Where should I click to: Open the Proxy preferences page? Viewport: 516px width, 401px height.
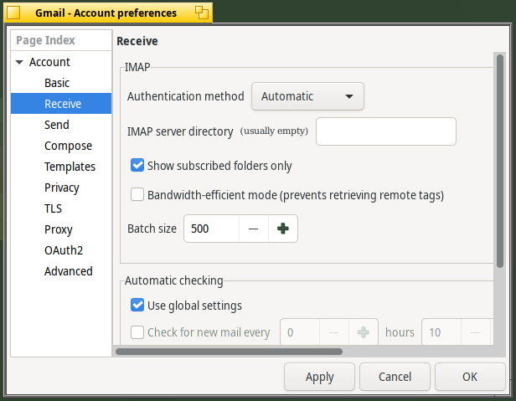[59, 229]
